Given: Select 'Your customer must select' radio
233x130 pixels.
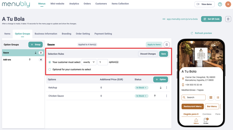Looking at the screenshot, I should coord(50,62).
